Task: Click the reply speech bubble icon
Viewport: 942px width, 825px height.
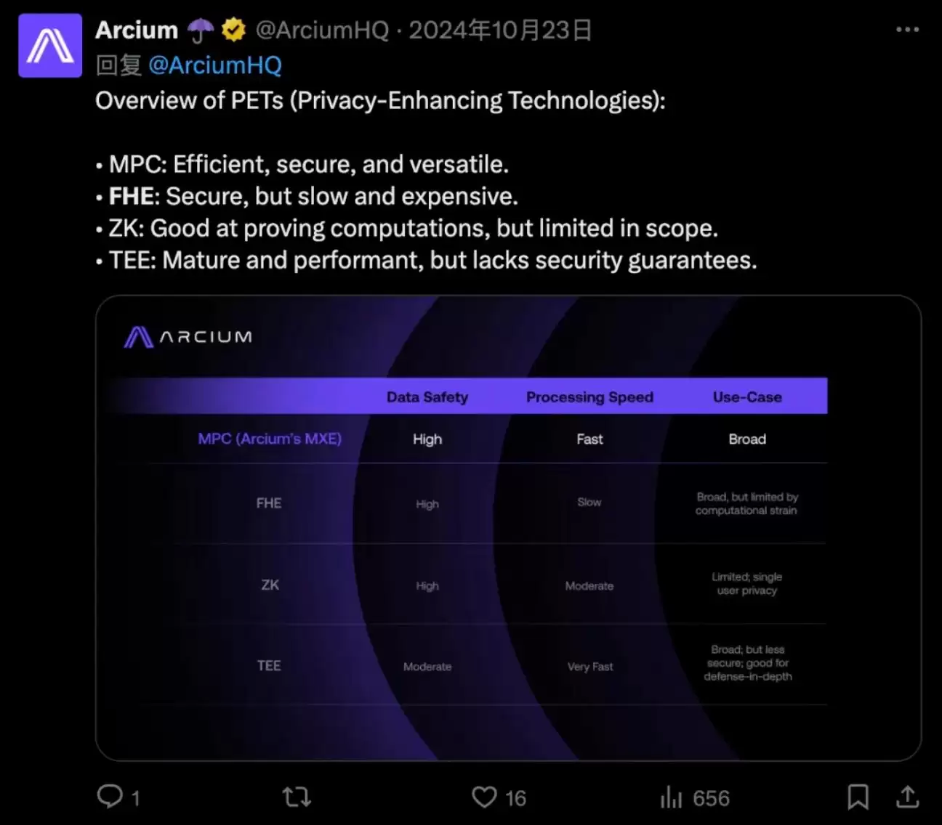Action: coord(110,797)
